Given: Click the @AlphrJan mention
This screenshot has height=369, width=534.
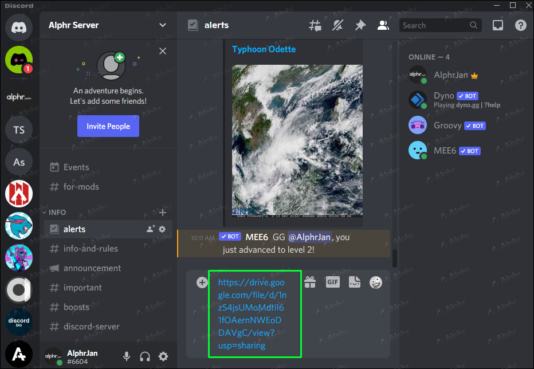Looking at the screenshot, I should click(309, 237).
